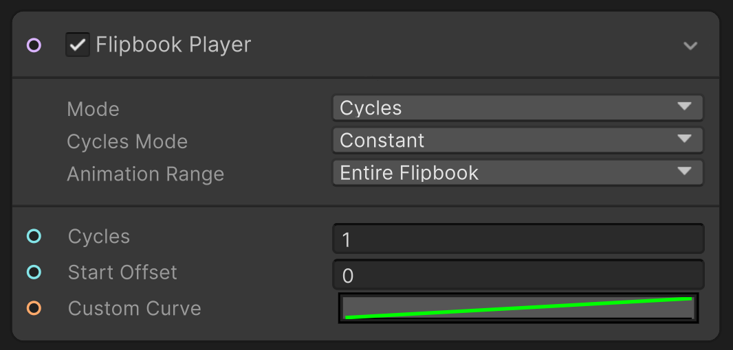
Task: Click the cyan port next to Cycles
Action: 34,237
